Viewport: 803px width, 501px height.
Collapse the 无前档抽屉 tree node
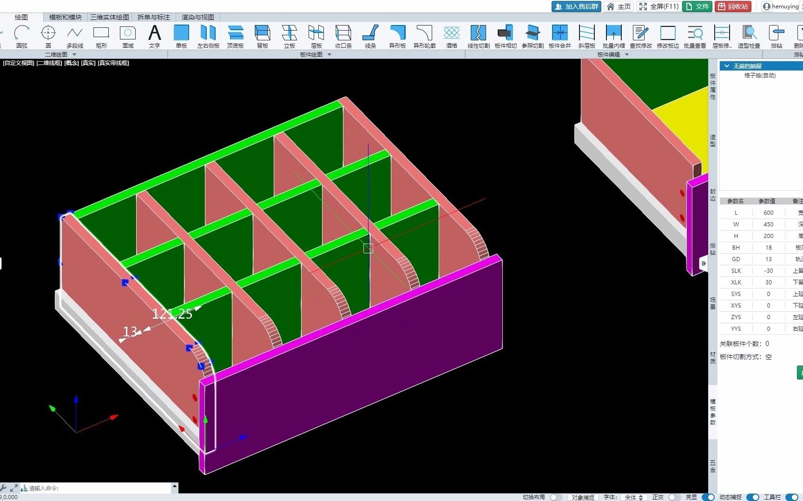[x=727, y=66]
